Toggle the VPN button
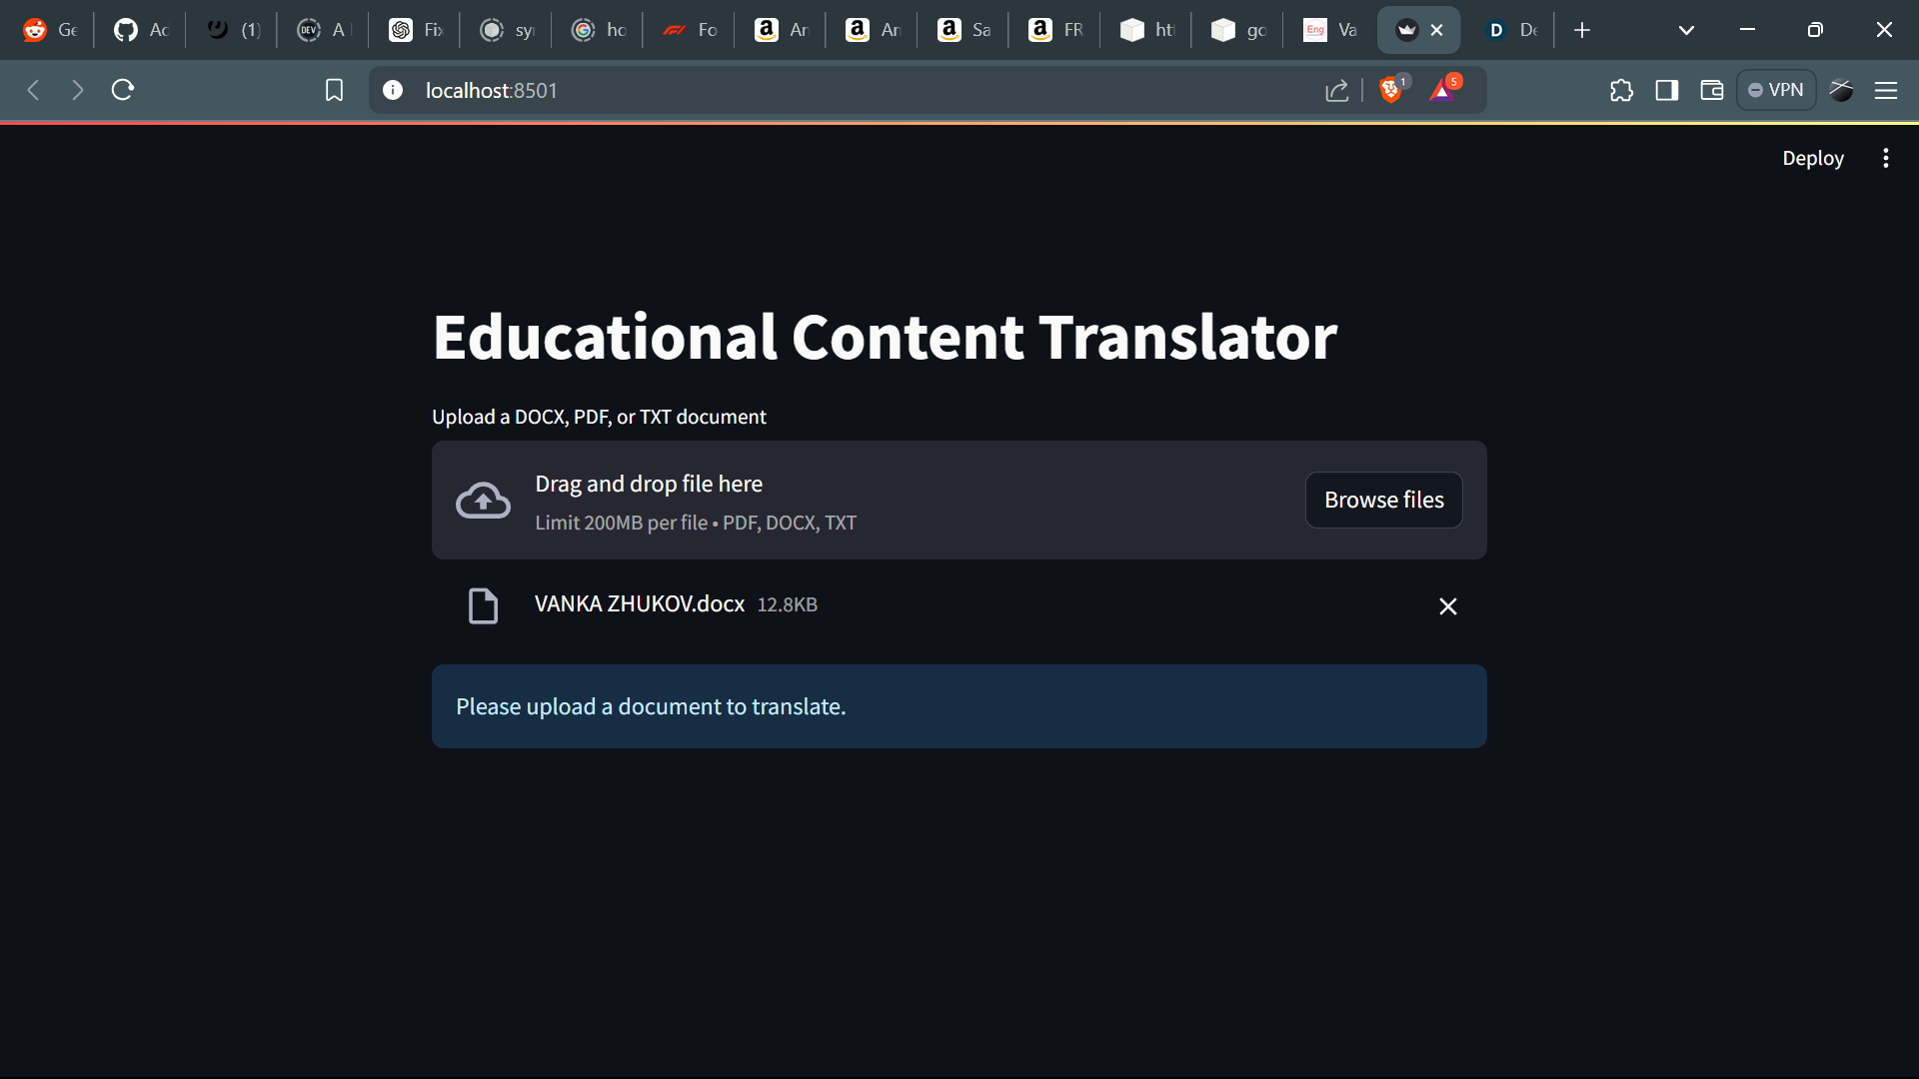 [x=1776, y=90]
